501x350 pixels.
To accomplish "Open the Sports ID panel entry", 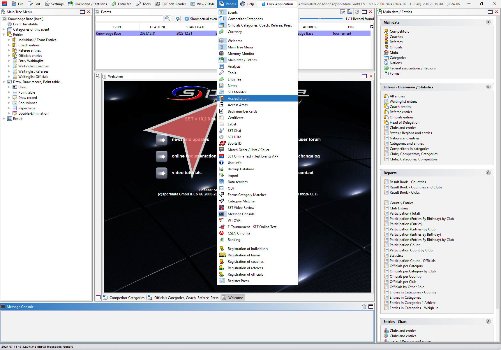I will click(x=234, y=143).
